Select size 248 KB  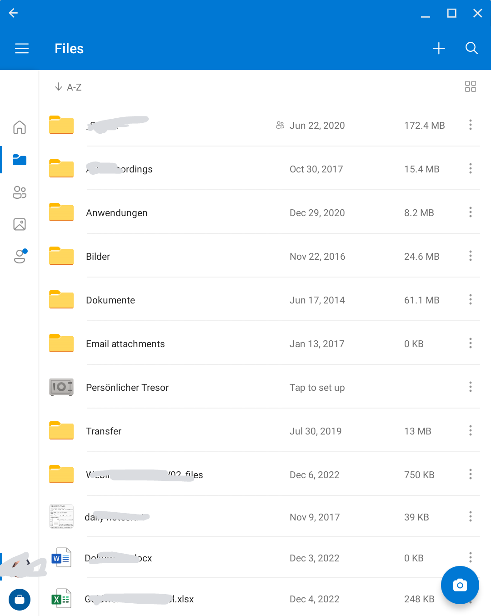tap(419, 599)
